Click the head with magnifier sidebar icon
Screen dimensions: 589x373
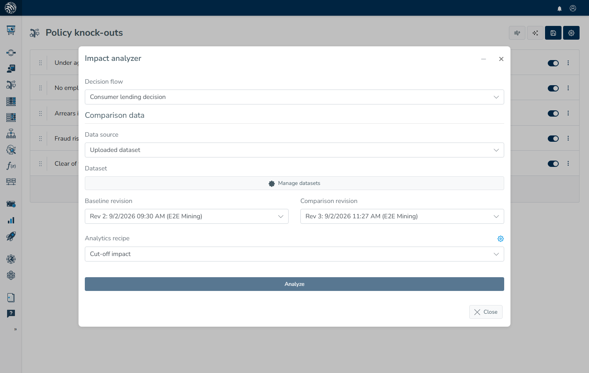[11, 150]
